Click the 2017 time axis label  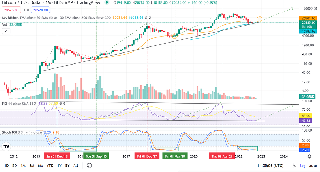pyautogui.click(x=126, y=156)
